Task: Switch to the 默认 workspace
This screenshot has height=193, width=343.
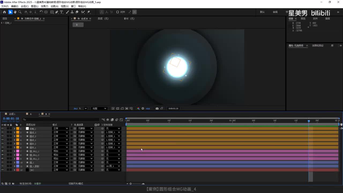Action: tap(262, 12)
